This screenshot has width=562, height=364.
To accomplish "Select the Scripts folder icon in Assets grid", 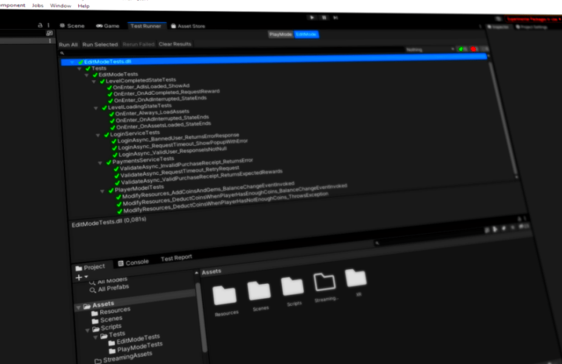I will tap(293, 286).
